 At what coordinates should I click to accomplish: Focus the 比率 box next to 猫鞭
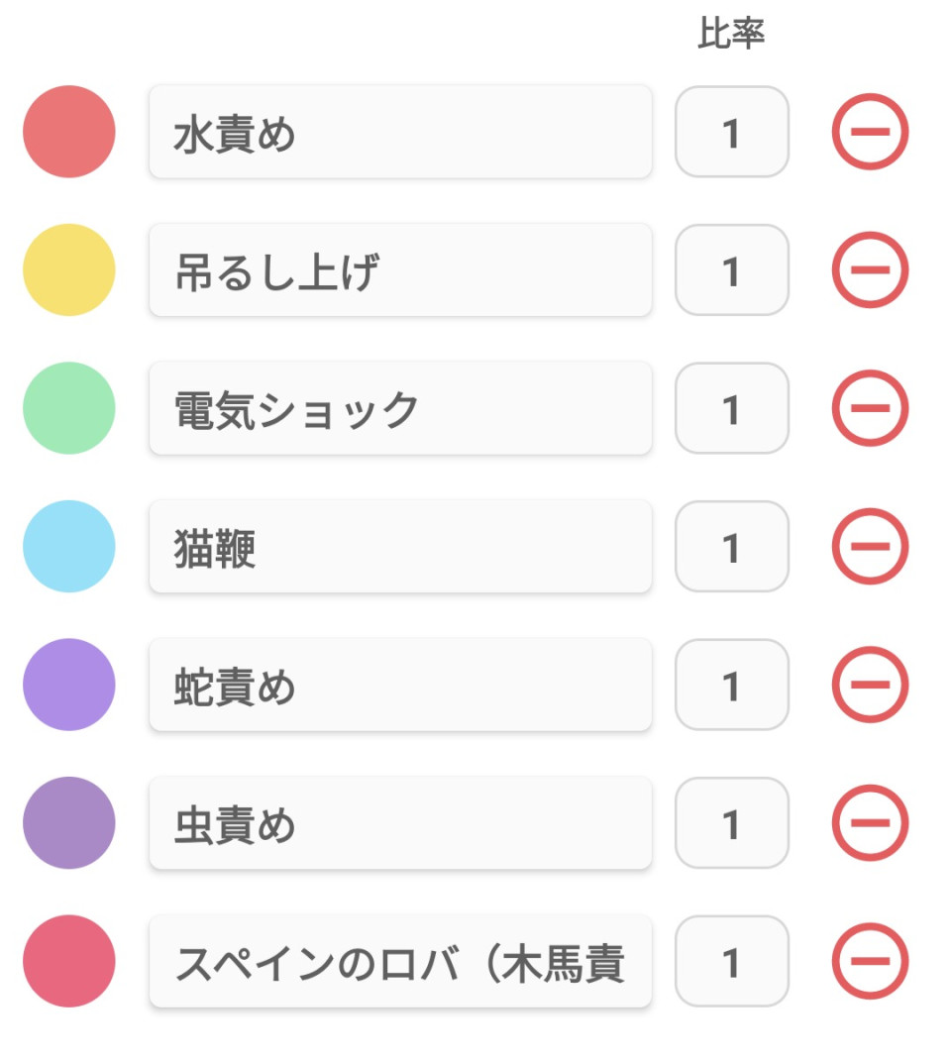pyautogui.click(x=731, y=546)
